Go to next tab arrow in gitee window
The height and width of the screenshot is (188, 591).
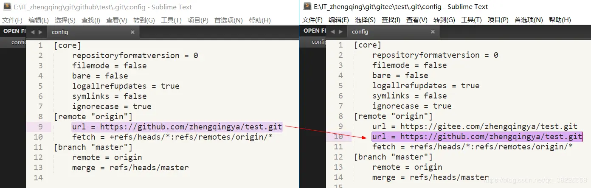click(341, 32)
